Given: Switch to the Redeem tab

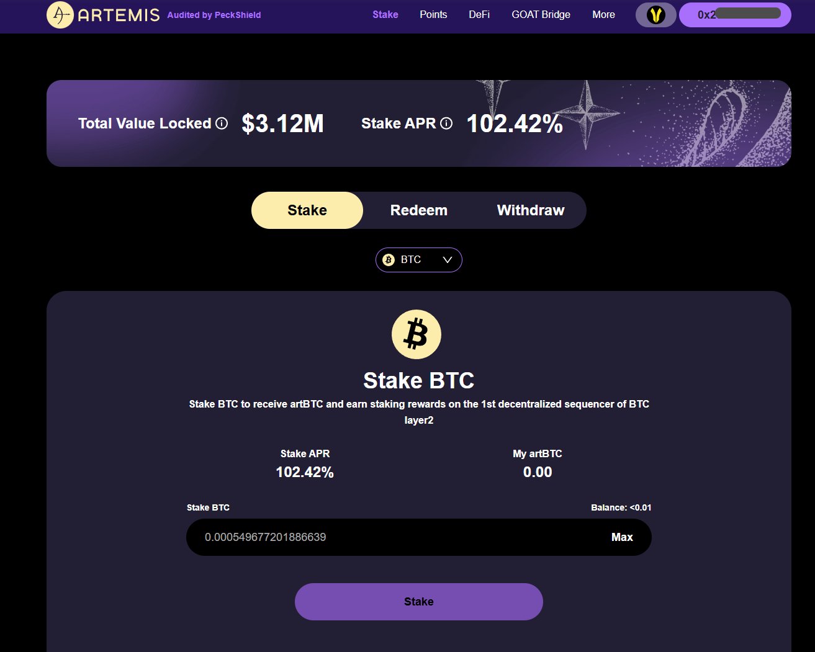Looking at the screenshot, I should [419, 210].
